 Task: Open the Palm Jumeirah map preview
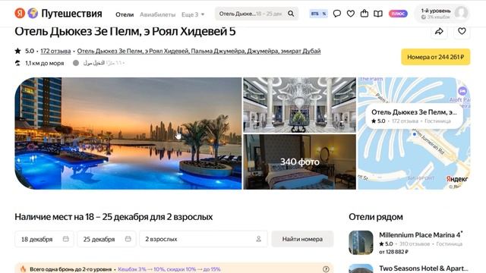click(x=414, y=133)
